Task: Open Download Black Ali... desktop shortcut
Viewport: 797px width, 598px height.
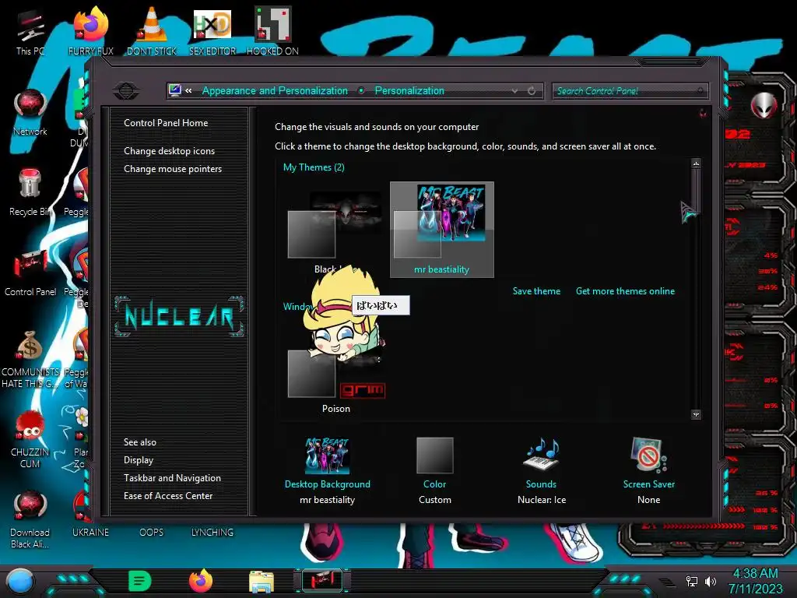Action: coord(30,519)
